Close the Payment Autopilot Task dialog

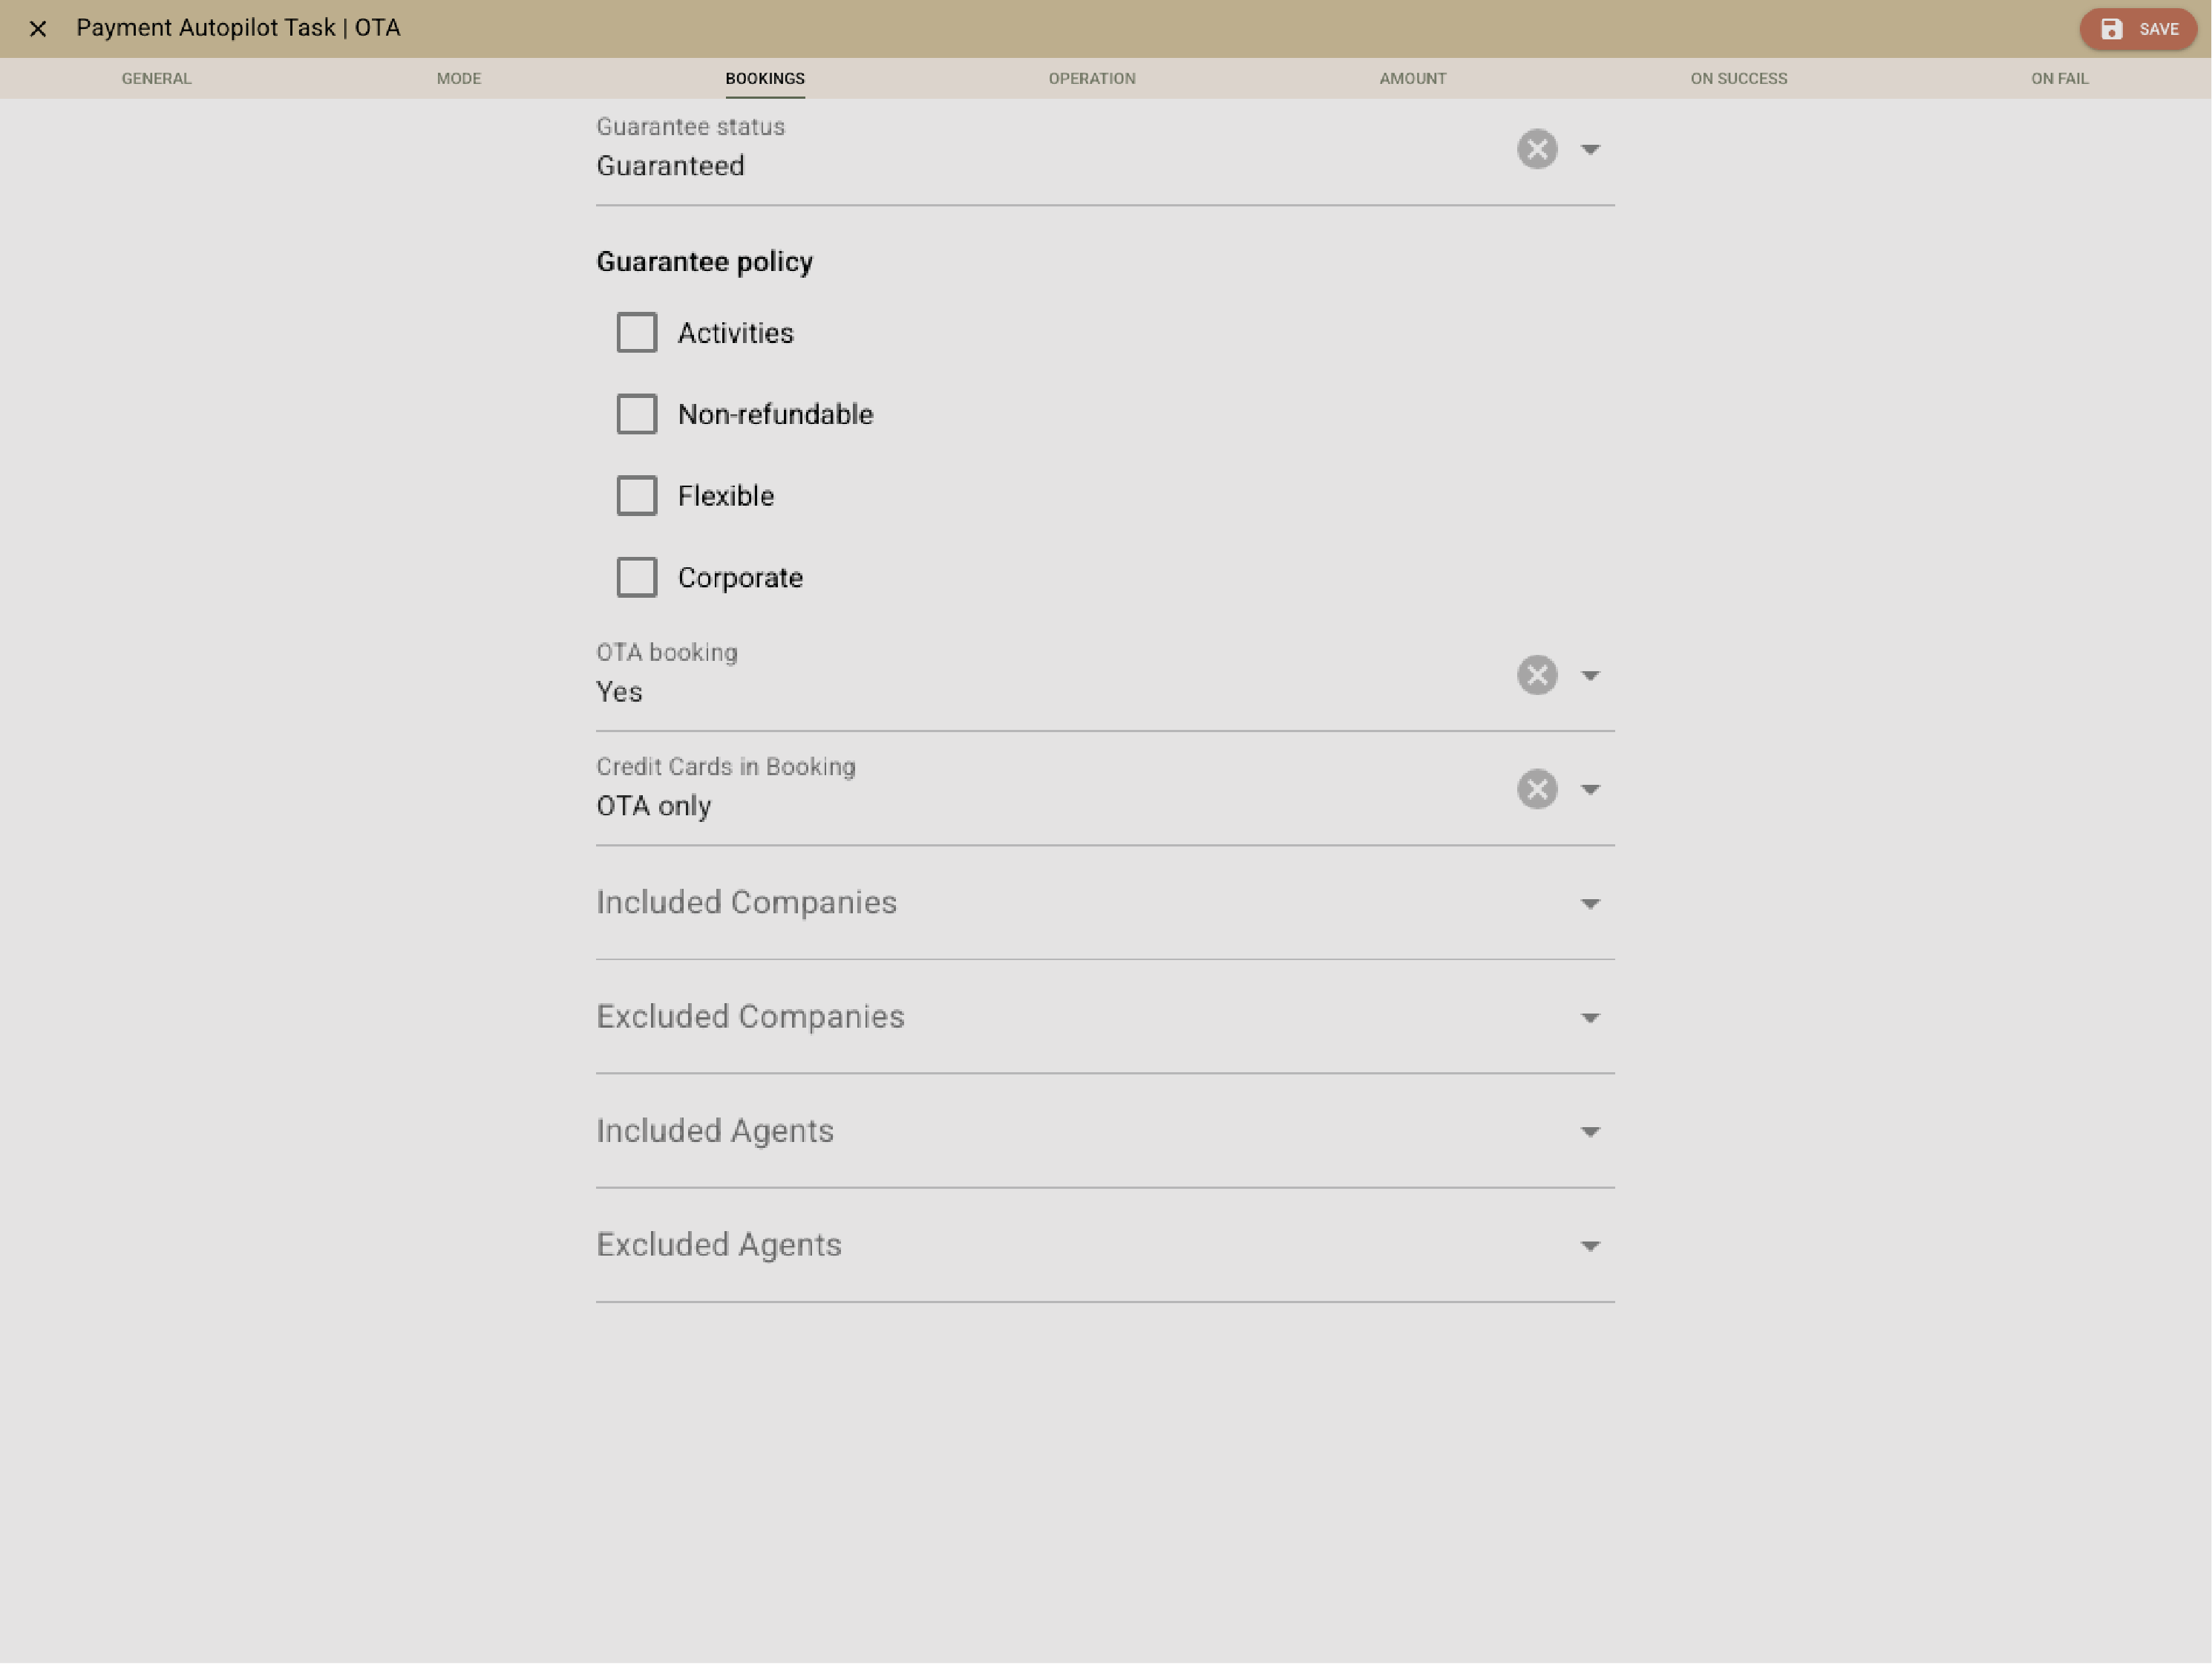click(38, 29)
